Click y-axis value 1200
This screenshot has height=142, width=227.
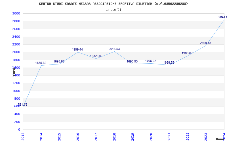(x=16, y=83)
